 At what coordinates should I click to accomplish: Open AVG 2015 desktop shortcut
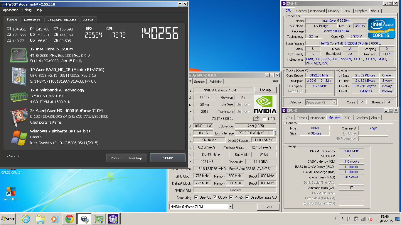(11, 194)
